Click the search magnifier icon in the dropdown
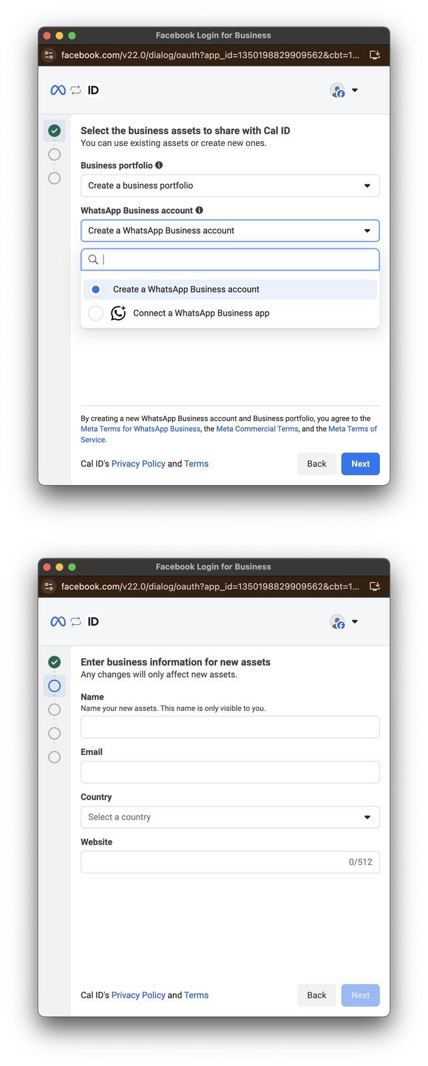The image size is (428, 1066). (93, 260)
